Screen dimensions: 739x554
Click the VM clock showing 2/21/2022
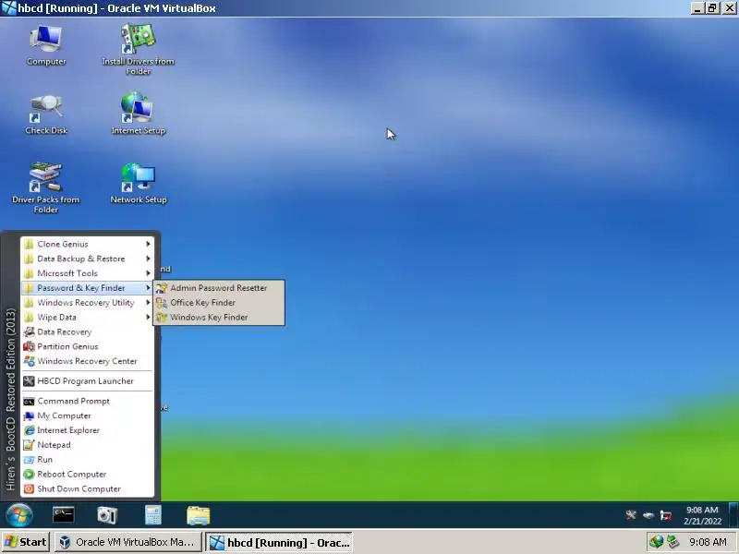(702, 515)
